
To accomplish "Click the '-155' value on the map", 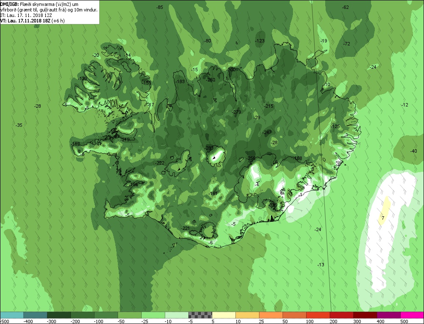I will coord(147,83).
